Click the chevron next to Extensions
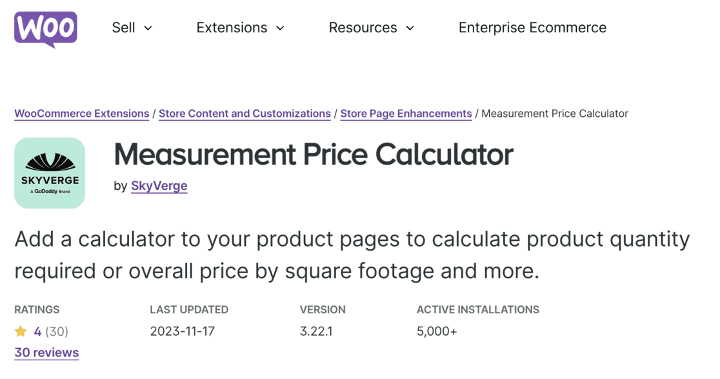Screen dimensions: 720x379 click(280, 28)
